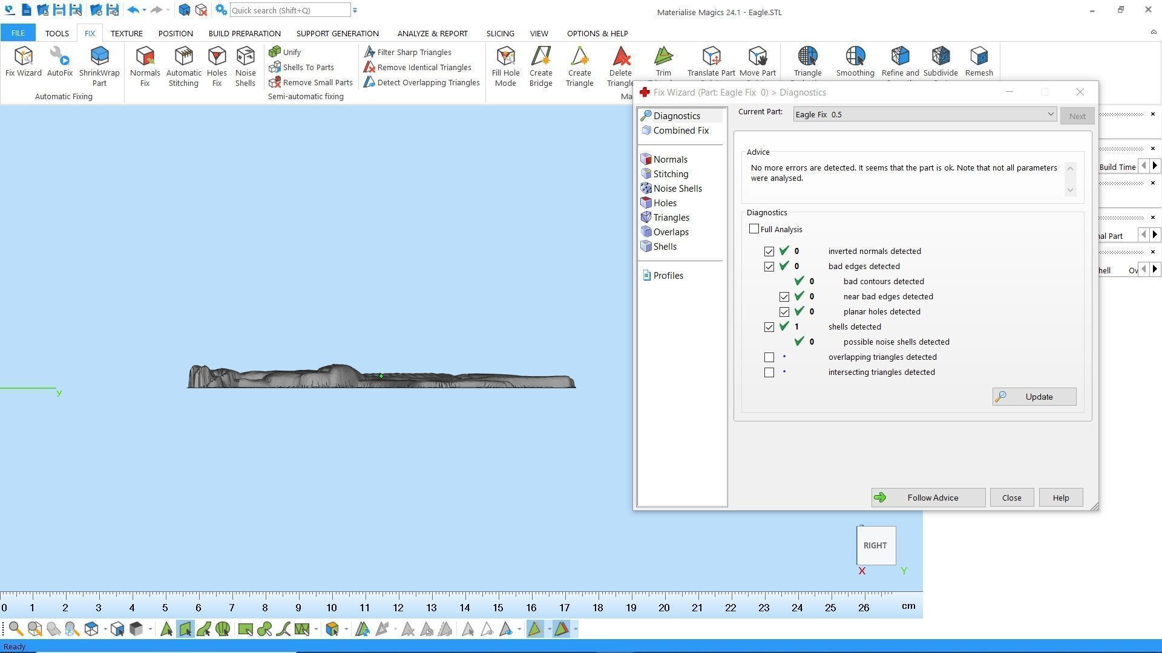Open the Analyze & Report ribbon tab

click(432, 33)
